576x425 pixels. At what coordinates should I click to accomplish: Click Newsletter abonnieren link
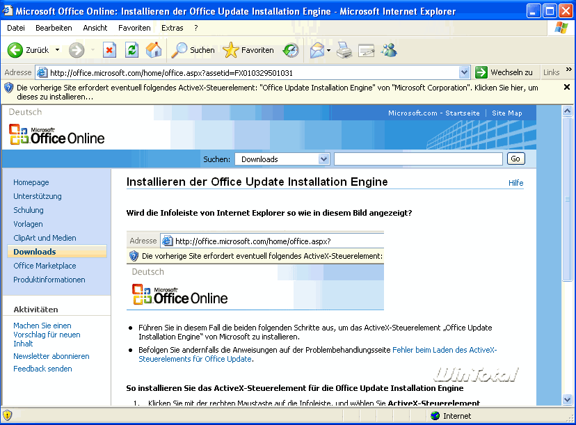click(x=51, y=356)
